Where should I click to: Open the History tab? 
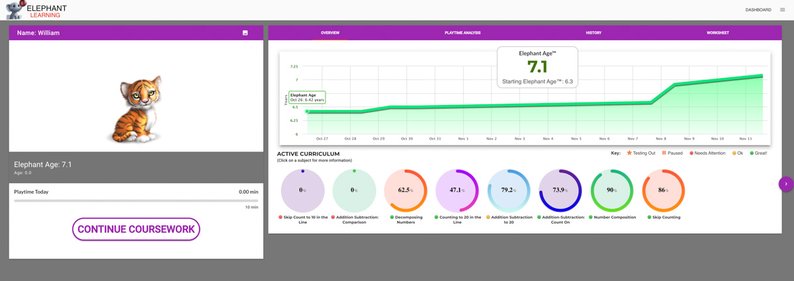coord(594,32)
